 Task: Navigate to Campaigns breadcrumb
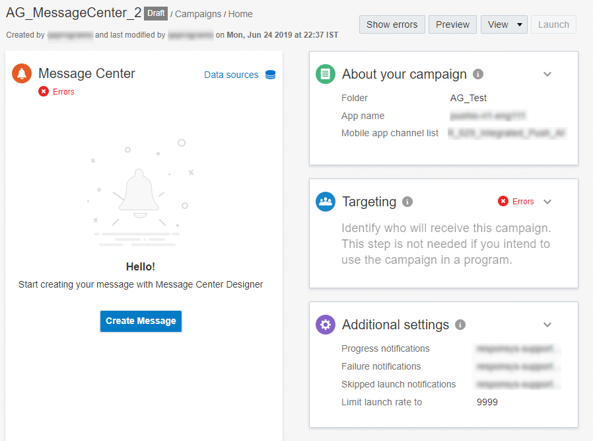pyautogui.click(x=198, y=14)
